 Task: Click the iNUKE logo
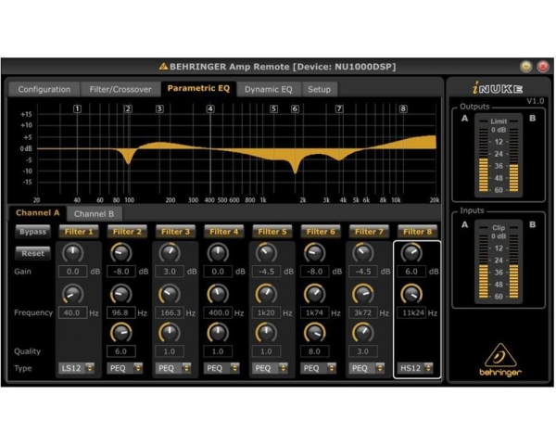click(x=497, y=88)
